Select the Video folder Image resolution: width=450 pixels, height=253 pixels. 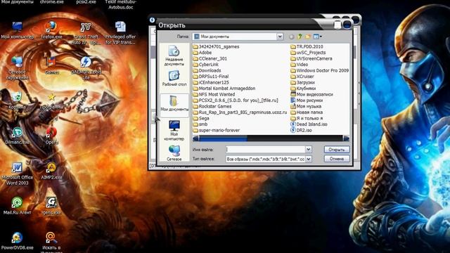click(300, 65)
